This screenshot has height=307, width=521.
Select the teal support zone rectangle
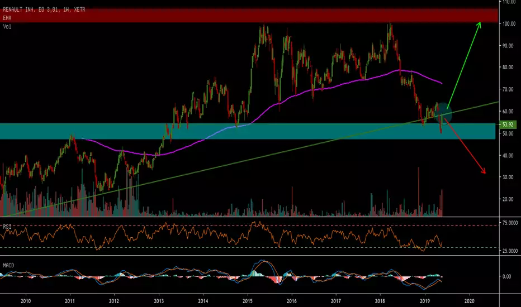248,131
